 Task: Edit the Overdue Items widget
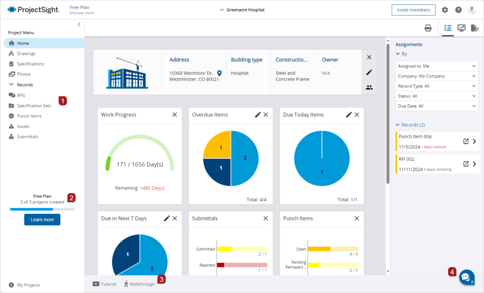(x=258, y=115)
